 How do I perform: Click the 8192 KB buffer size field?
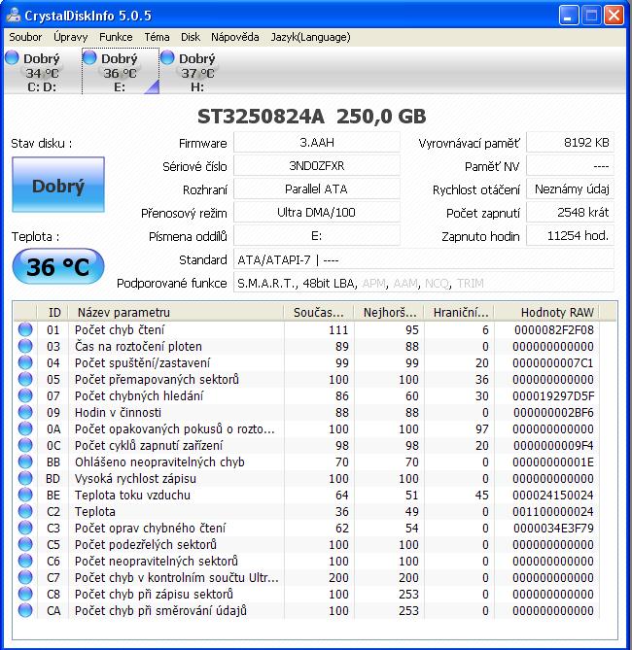click(x=570, y=143)
